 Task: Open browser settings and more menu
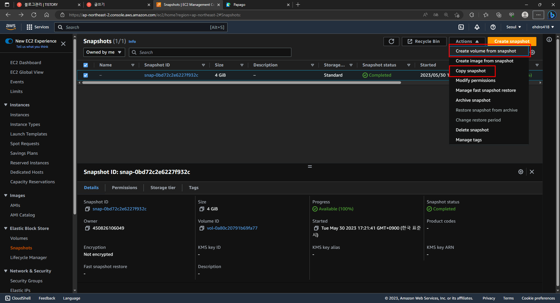pyautogui.click(x=538, y=15)
